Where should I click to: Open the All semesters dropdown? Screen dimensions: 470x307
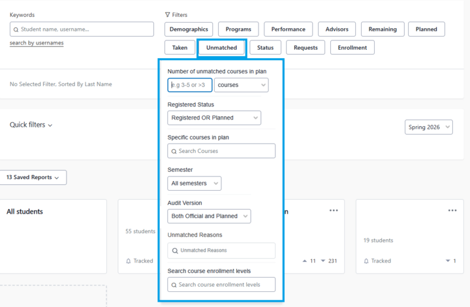(x=195, y=184)
